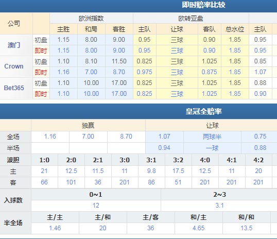
Task: Click 全场 独赢 value 7.00
Action: coord(88,136)
